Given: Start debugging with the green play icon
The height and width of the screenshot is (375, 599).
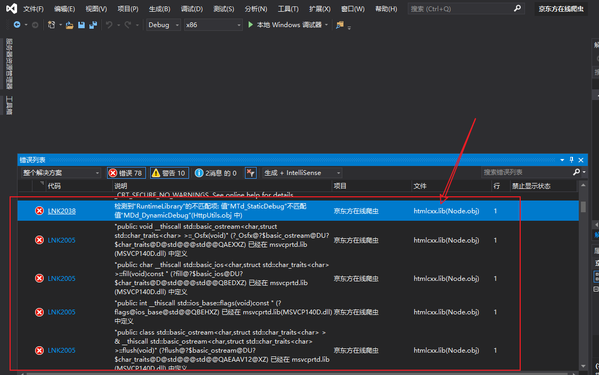Looking at the screenshot, I should 251,24.
